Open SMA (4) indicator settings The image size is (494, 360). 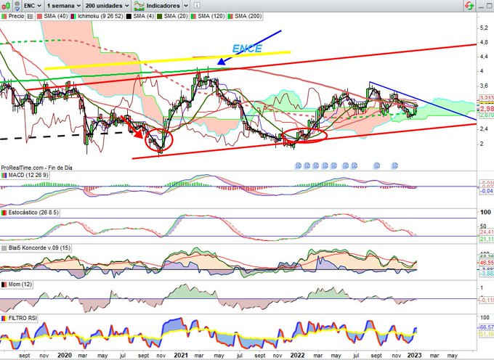pyautogui.click(x=143, y=16)
